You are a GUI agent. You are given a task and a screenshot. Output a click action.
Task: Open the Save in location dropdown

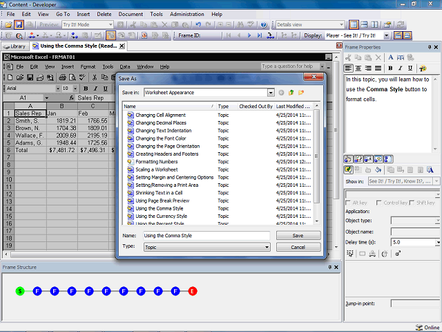[271, 93]
